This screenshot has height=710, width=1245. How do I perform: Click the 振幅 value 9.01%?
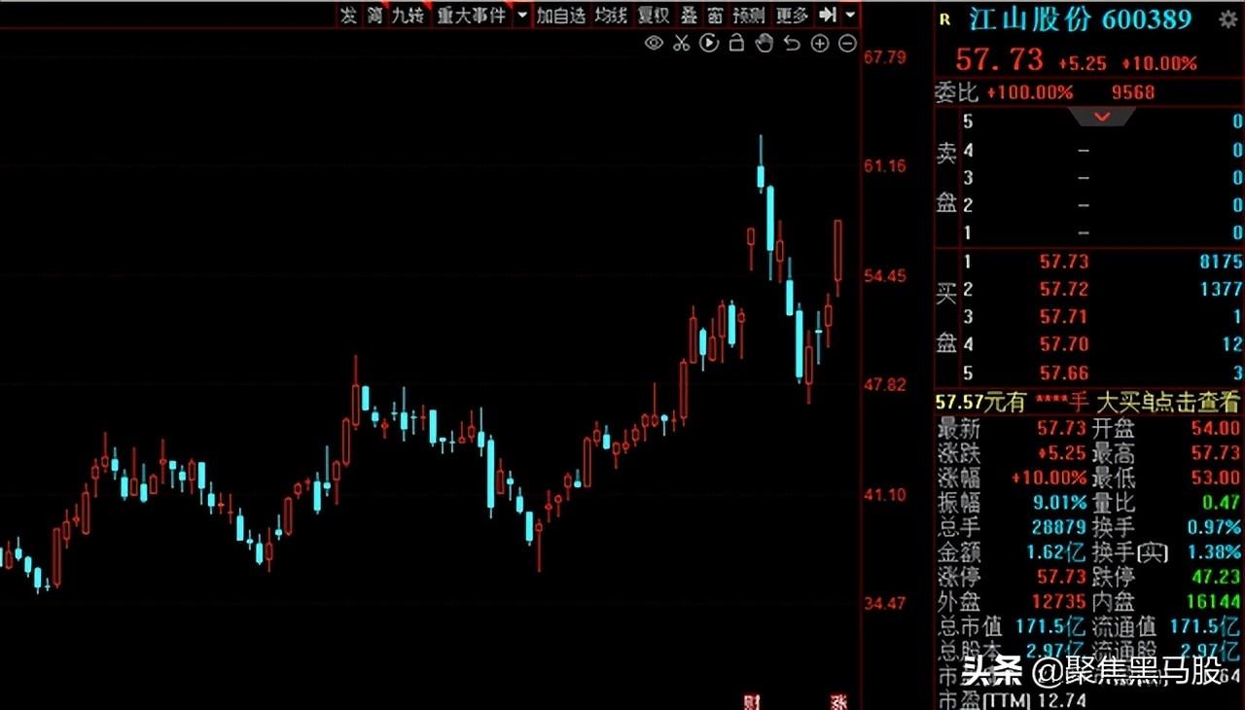(1058, 503)
